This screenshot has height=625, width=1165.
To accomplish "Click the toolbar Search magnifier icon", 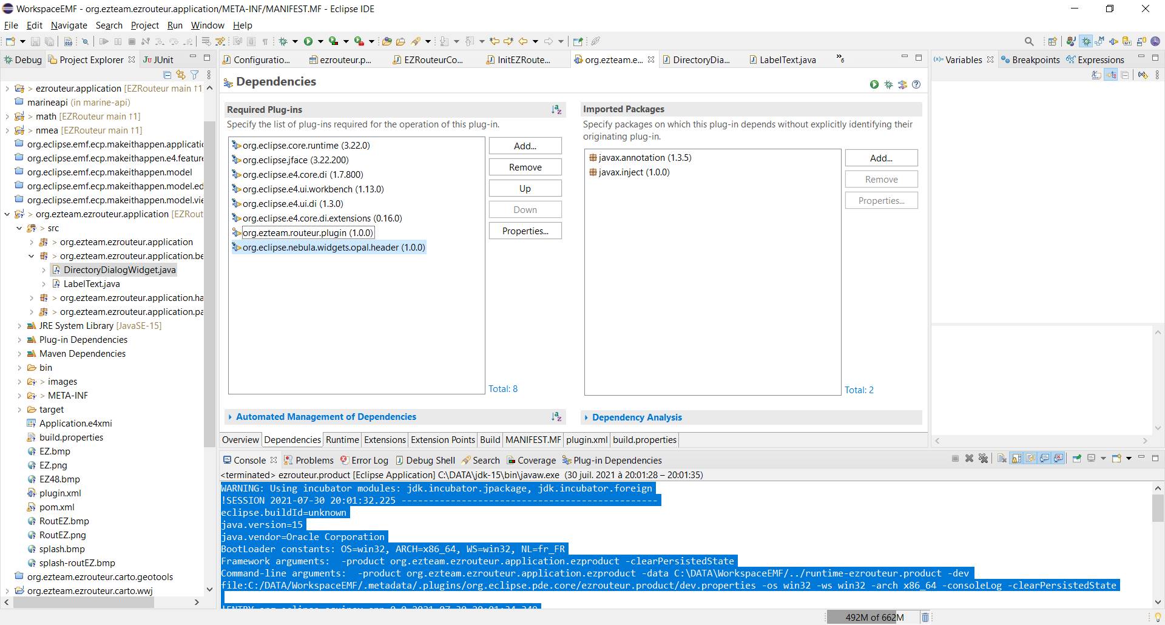I will point(1029,41).
